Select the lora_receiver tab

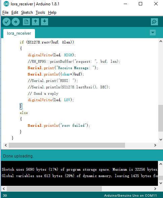(x=19, y=33)
